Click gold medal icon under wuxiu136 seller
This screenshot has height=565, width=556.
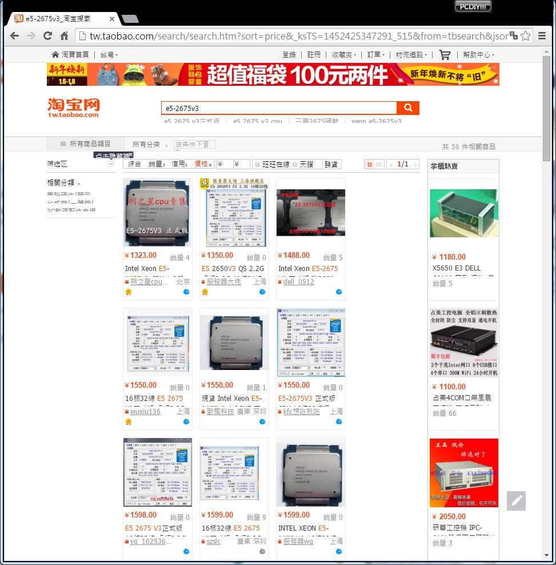[x=129, y=421]
